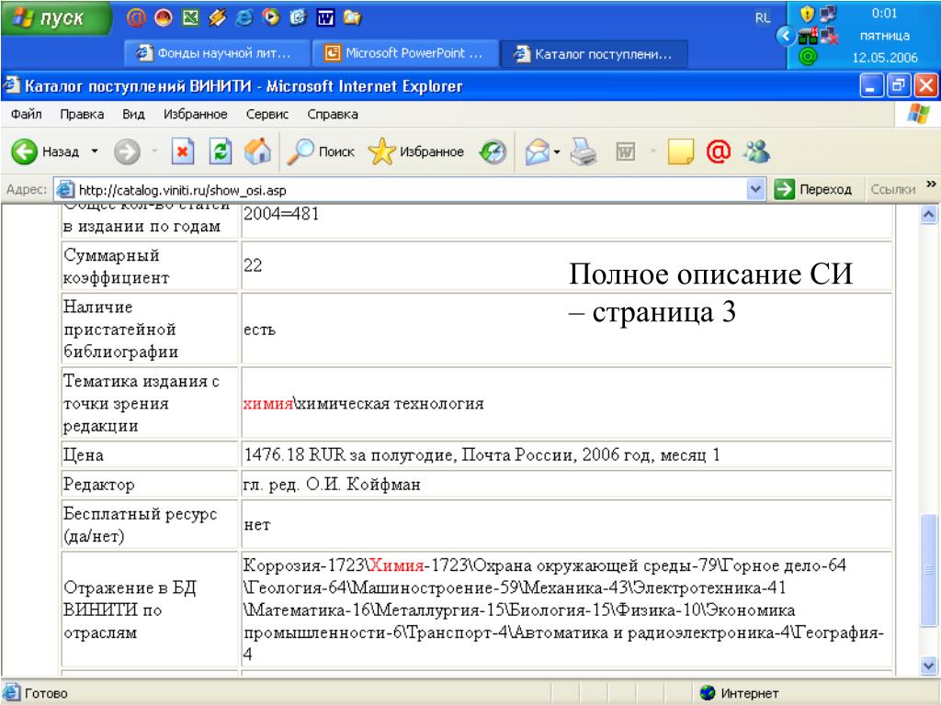The height and width of the screenshot is (705, 941).
Task: Switch to Microsoft PowerPoint taskbar window
Action: click(x=405, y=53)
